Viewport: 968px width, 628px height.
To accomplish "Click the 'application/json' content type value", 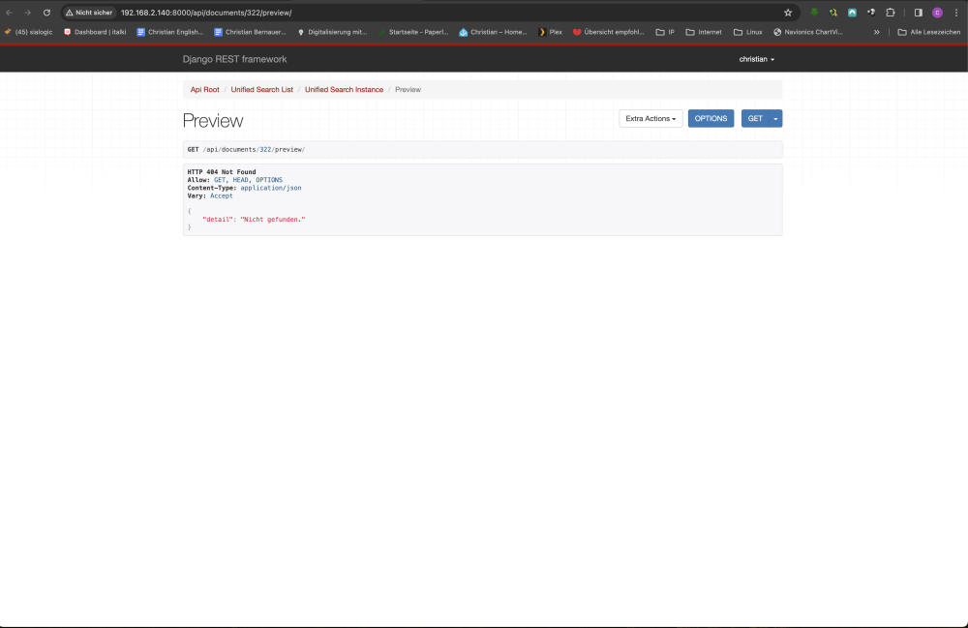I will 271,188.
